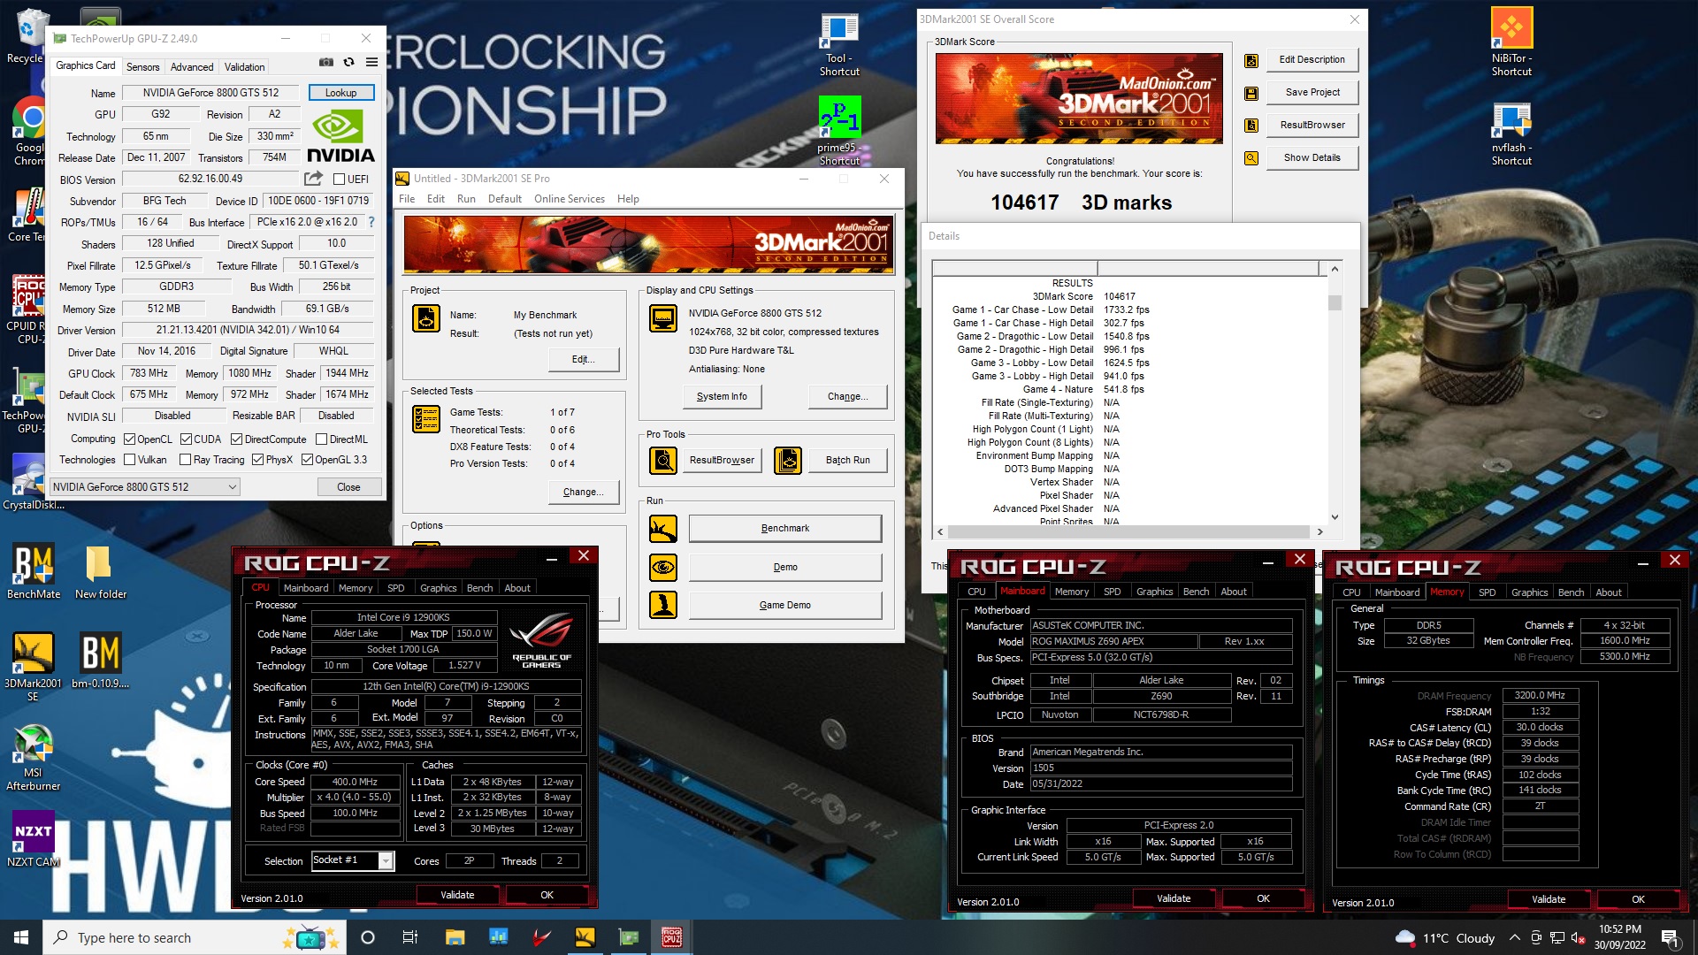
Task: Click the GPU-Z Close button
Action: [348, 487]
